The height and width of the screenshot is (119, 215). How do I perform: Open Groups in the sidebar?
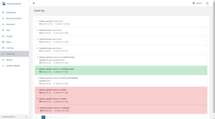click(x=9, y=36)
